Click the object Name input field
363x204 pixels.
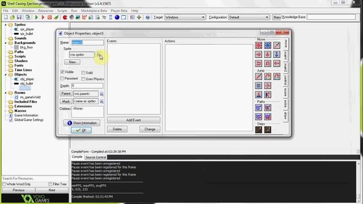87,42
